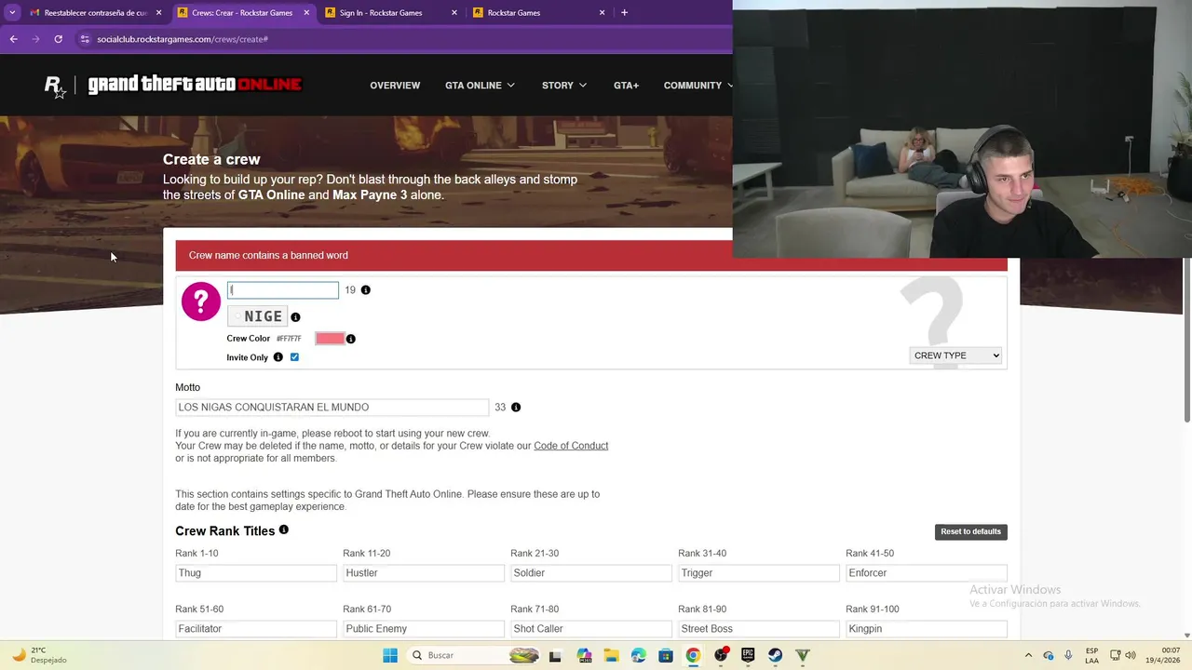Open Steam from the taskbar
The image size is (1192, 670).
775,655
